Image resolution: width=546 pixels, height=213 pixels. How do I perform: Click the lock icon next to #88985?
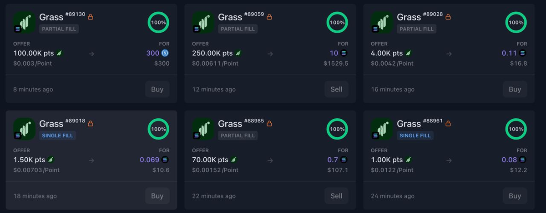point(269,124)
